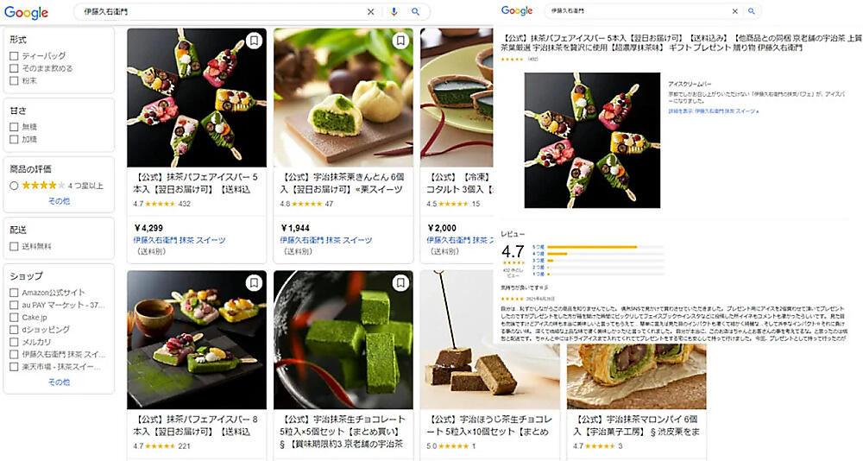
Task: Click the microphone voice search icon
Action: point(394,11)
